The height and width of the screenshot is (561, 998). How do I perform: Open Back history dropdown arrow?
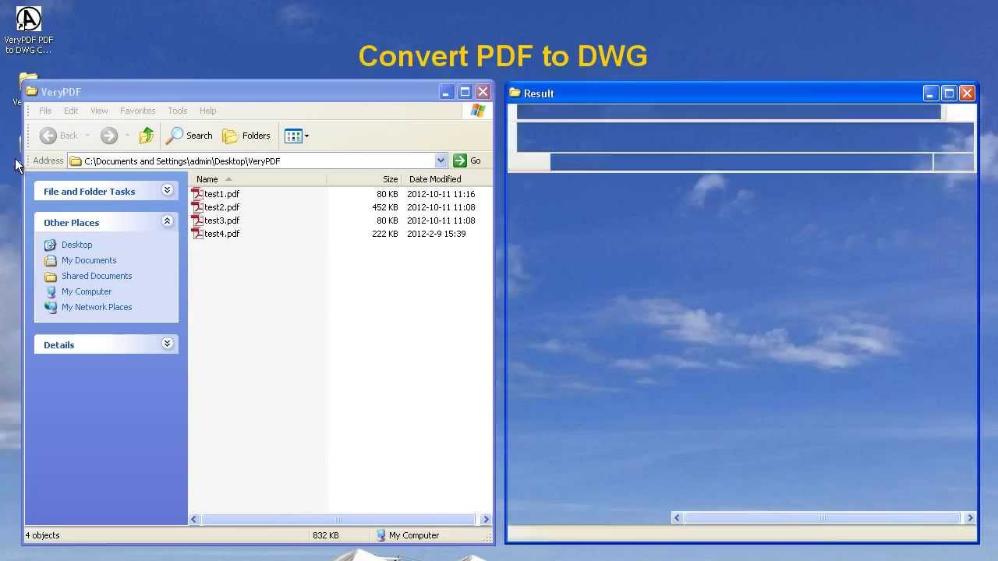click(87, 136)
